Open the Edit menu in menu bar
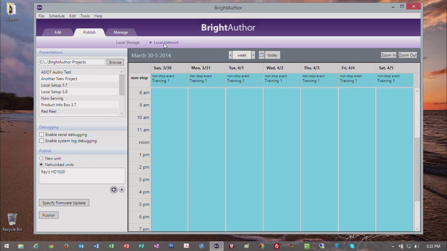The width and height of the screenshot is (447, 251). (72, 16)
